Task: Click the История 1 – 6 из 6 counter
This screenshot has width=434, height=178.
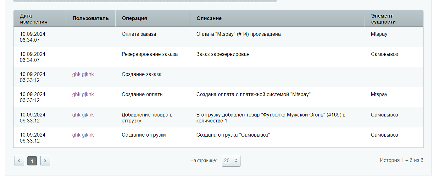Action: coord(402,160)
